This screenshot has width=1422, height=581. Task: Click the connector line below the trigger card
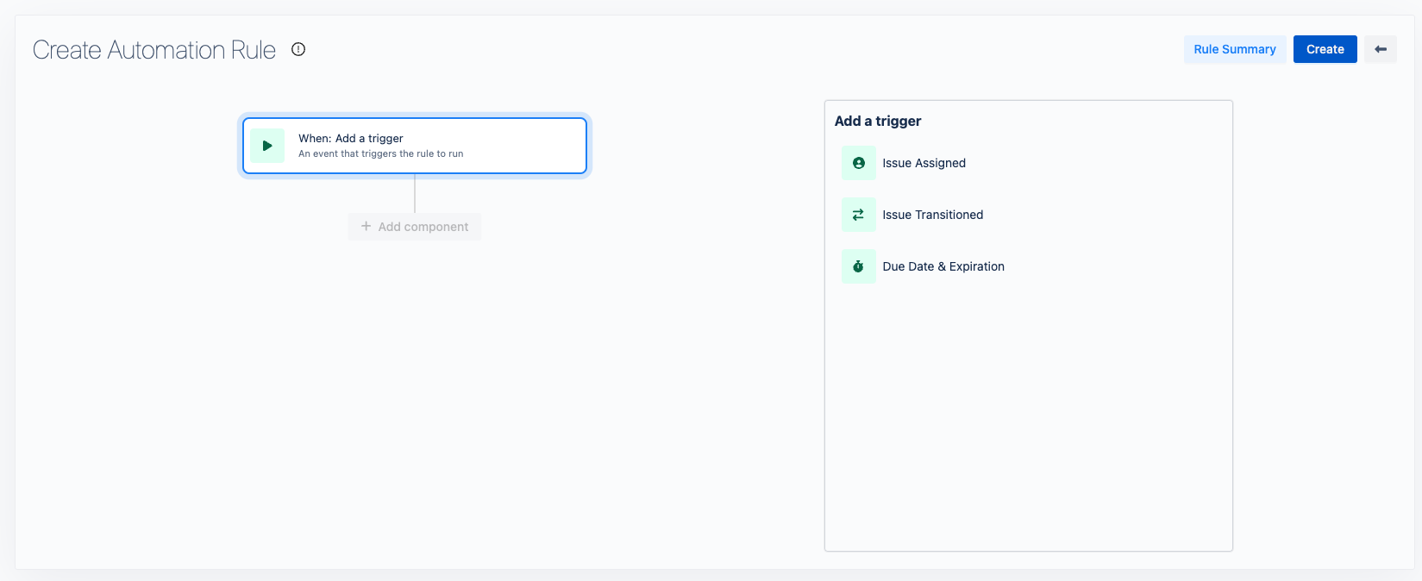coord(415,193)
